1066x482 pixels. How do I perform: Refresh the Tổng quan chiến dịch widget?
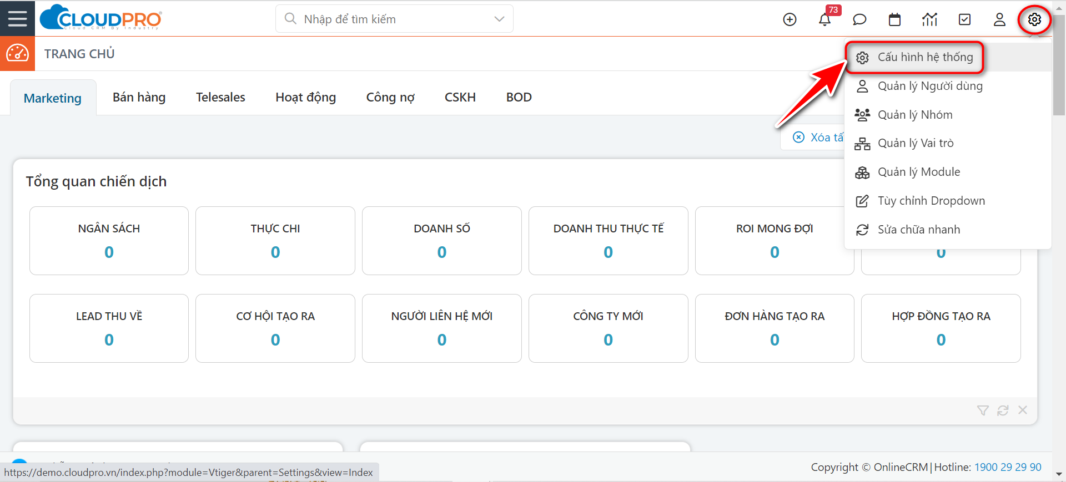1003,410
